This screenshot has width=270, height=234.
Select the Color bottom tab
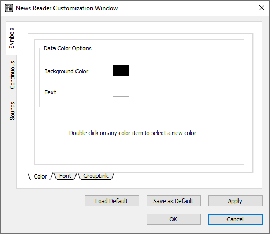pos(40,176)
